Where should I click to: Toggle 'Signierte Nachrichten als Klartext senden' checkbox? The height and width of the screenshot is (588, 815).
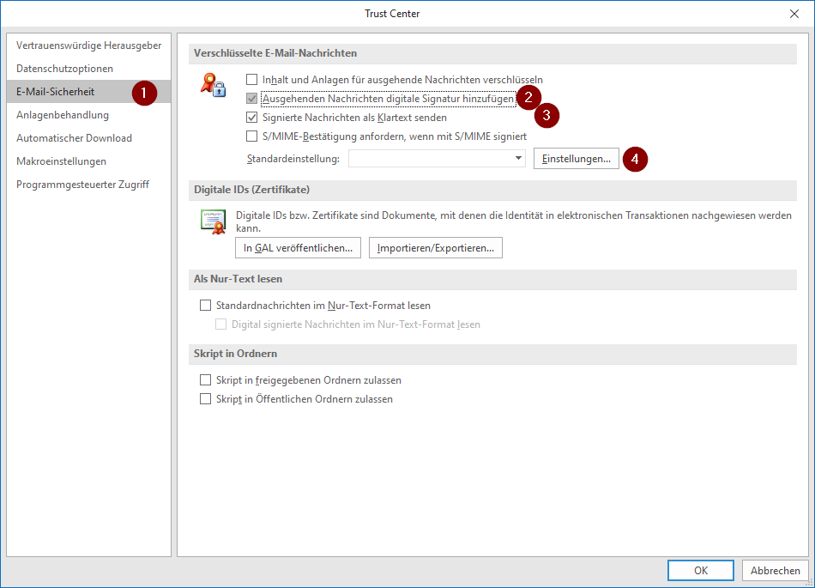click(x=252, y=117)
